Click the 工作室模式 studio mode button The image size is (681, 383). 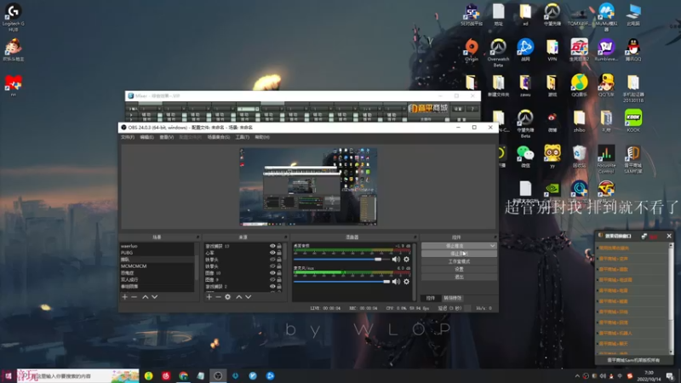point(459,261)
